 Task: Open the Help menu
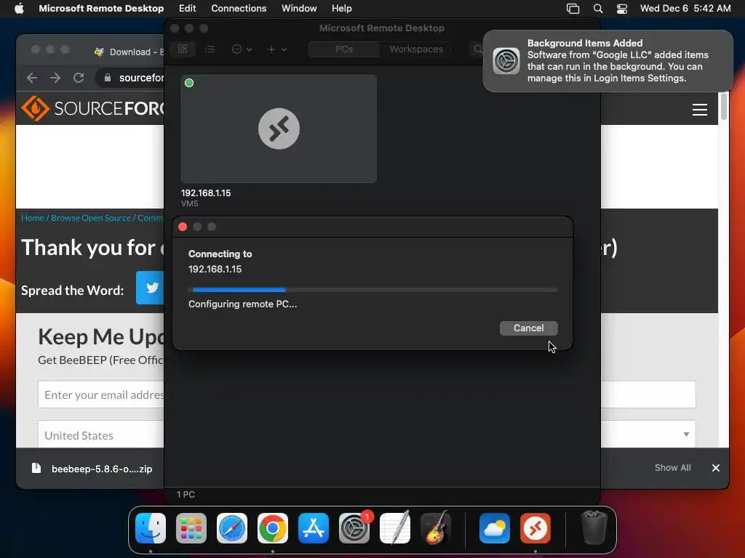pyautogui.click(x=342, y=8)
